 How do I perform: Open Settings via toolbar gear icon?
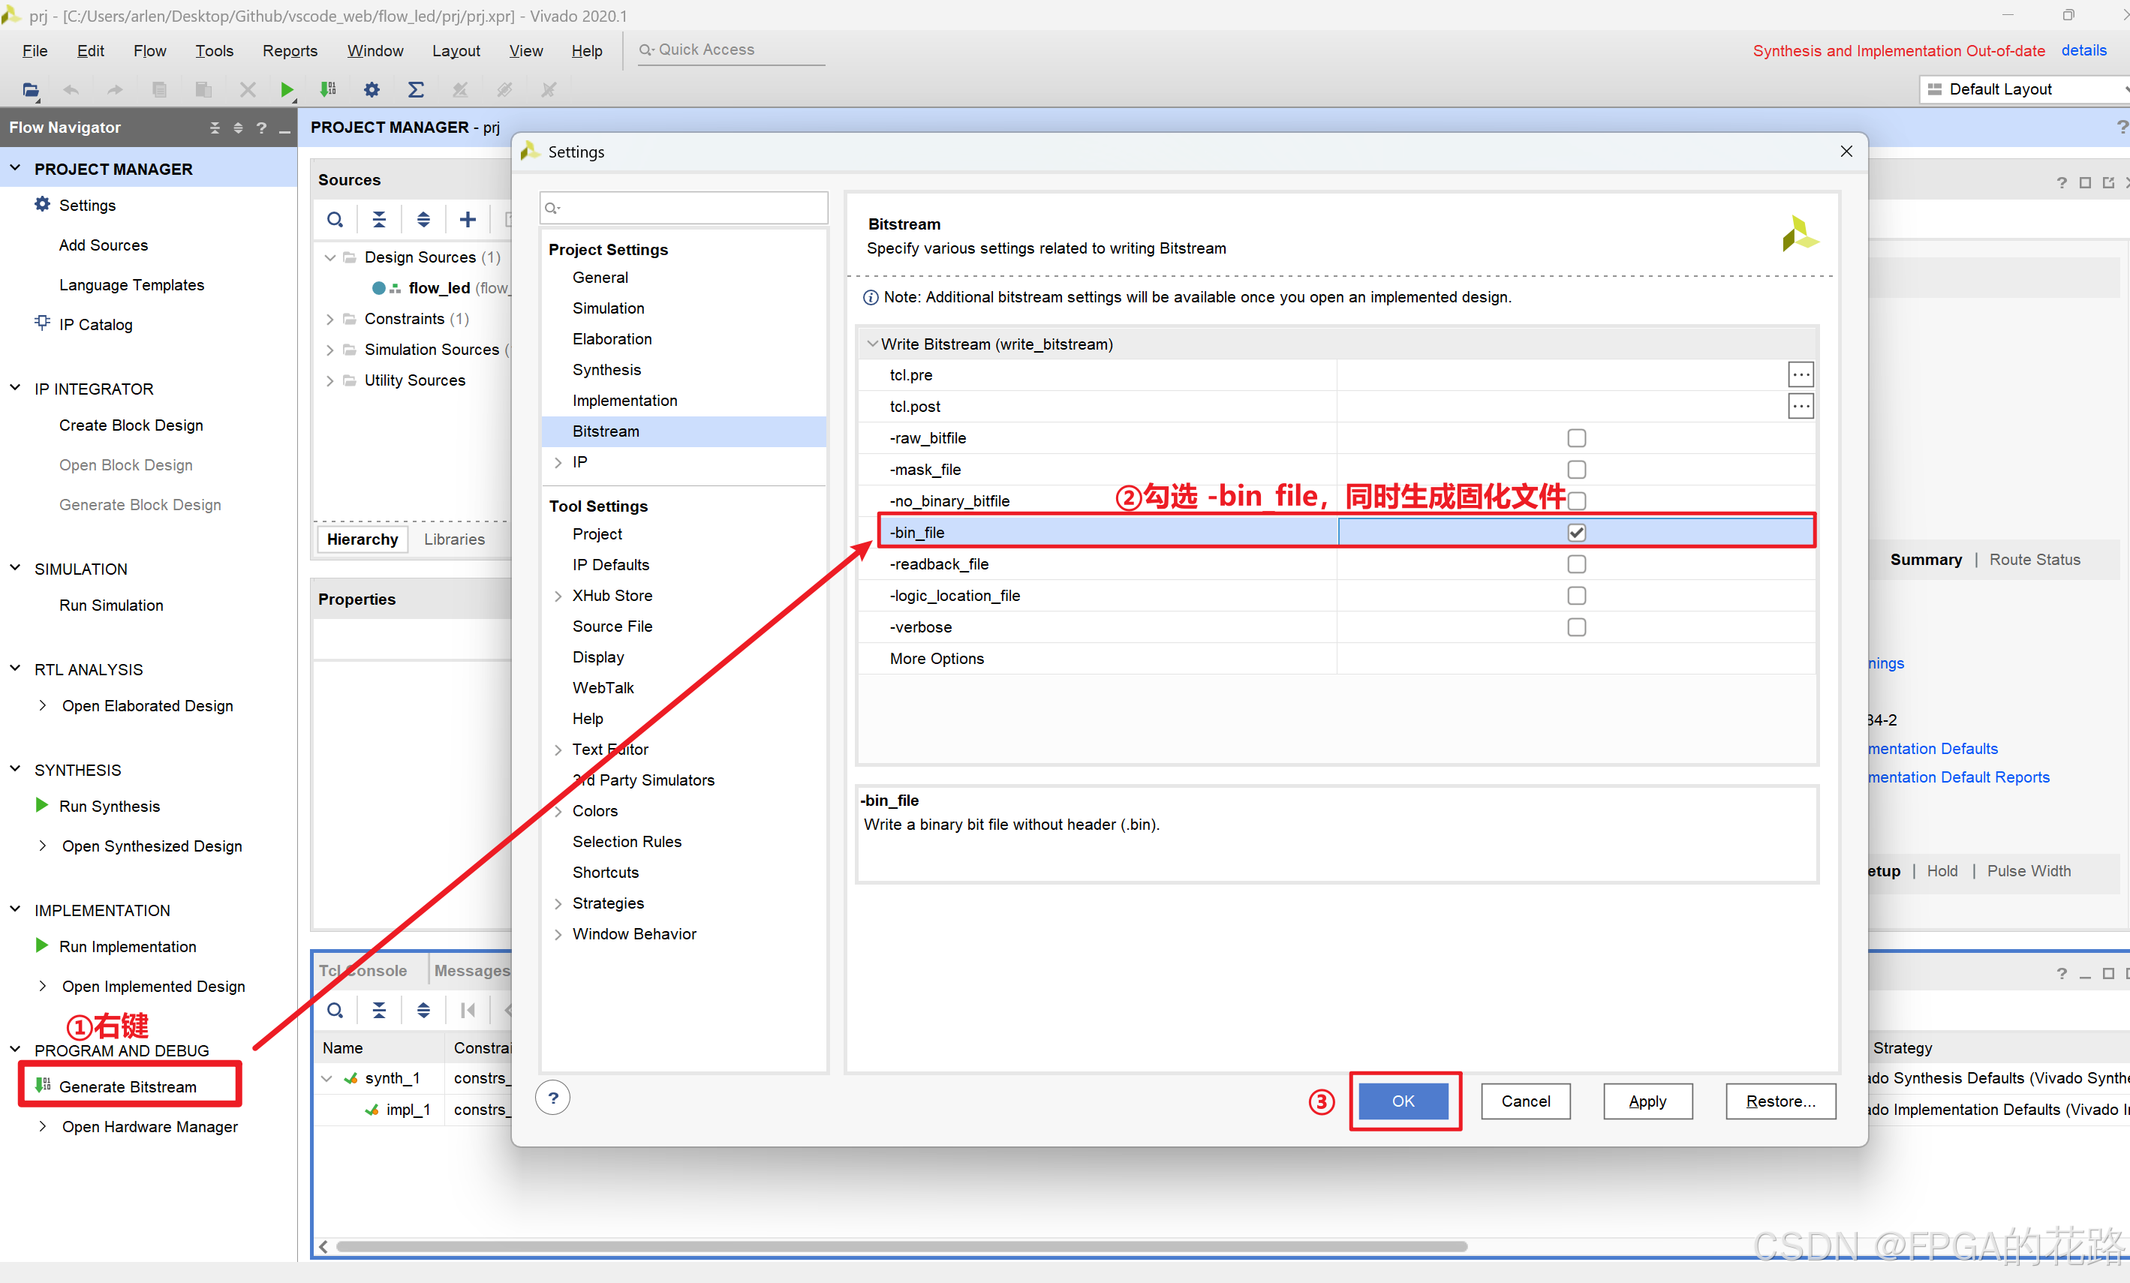pyautogui.click(x=372, y=89)
